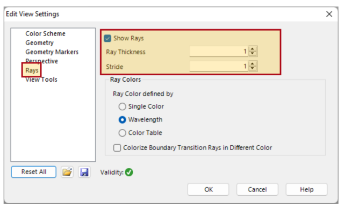
Task: Click the green Validity checkmark icon
Action: (129, 172)
